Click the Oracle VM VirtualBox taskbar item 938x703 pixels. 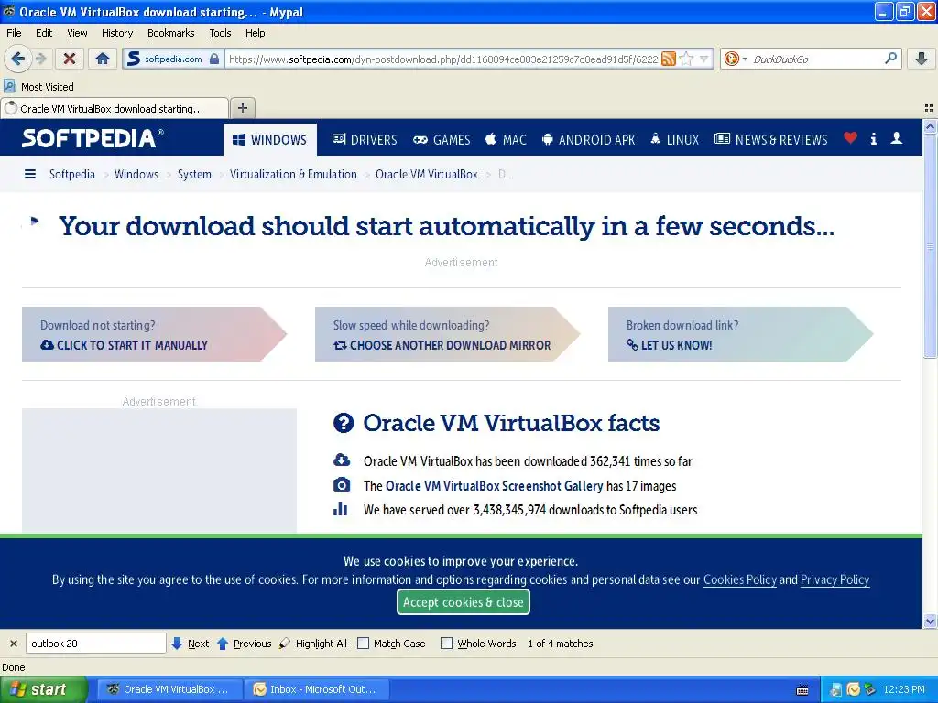pos(169,689)
